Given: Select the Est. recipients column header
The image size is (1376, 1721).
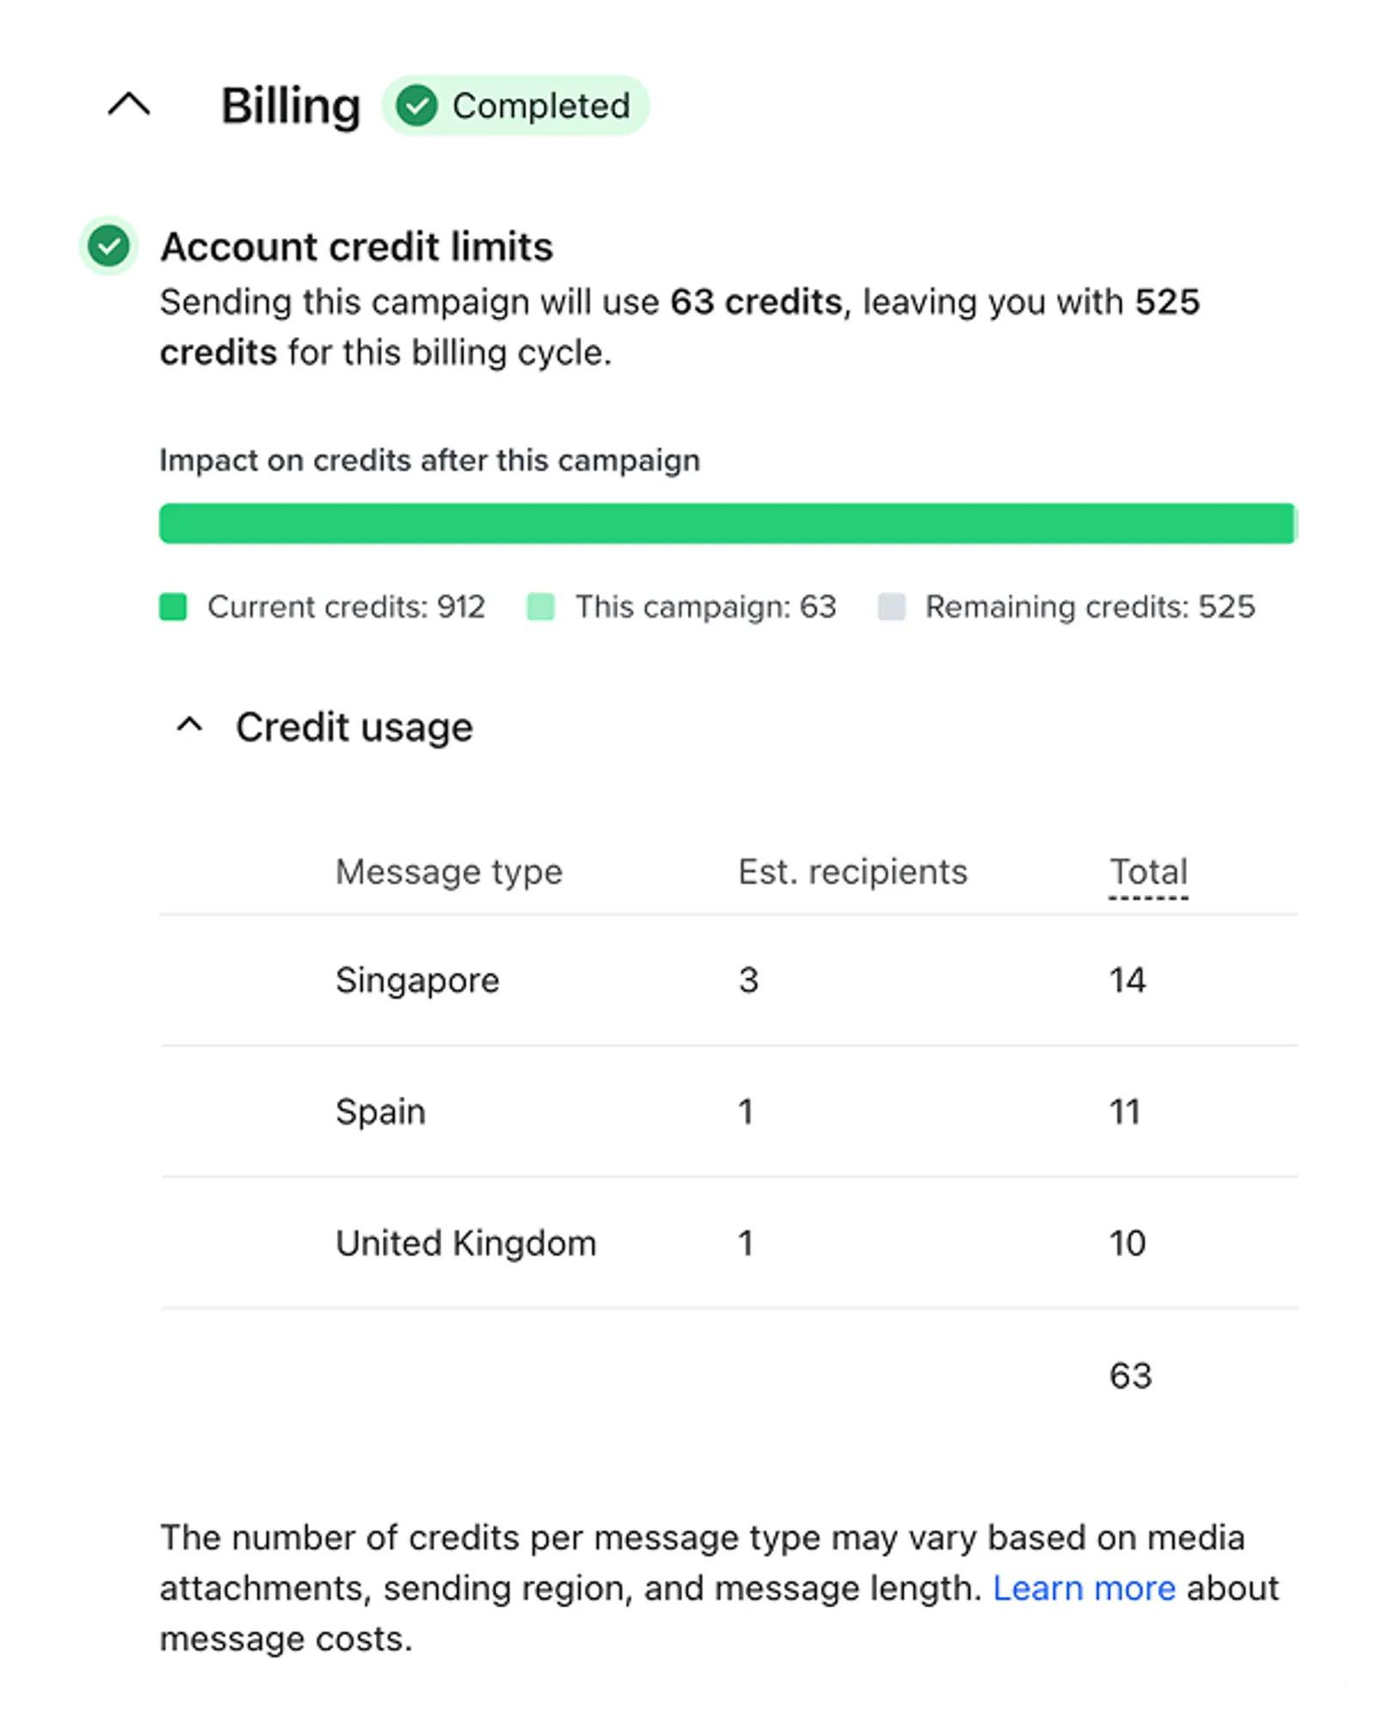Looking at the screenshot, I should 852,872.
